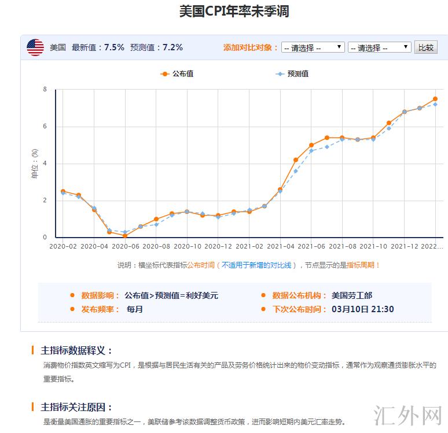
Task: Click the x-axis label 2020-08
Action: [156, 246]
